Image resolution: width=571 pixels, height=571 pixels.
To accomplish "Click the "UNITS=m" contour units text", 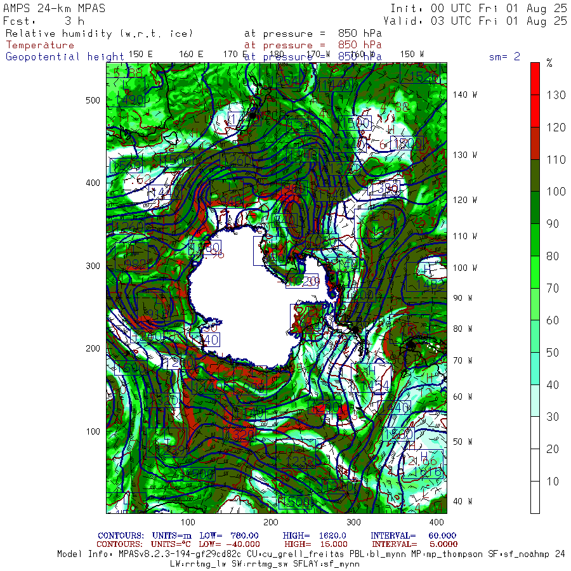I will point(171,535).
